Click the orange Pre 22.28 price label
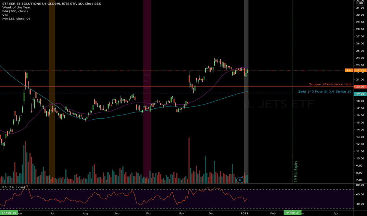This screenshot has width=367, height=216. [356, 70]
